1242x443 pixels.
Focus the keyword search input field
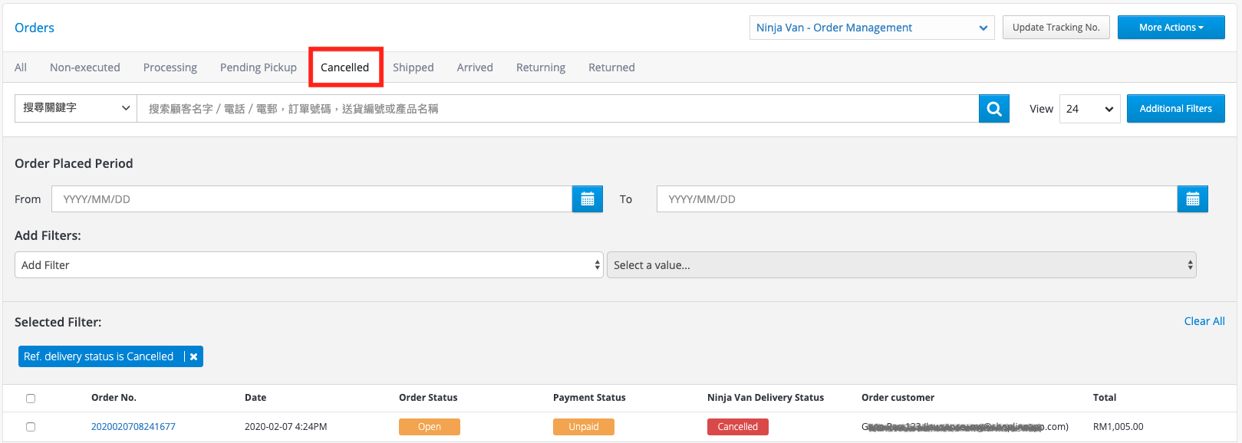[x=558, y=109]
